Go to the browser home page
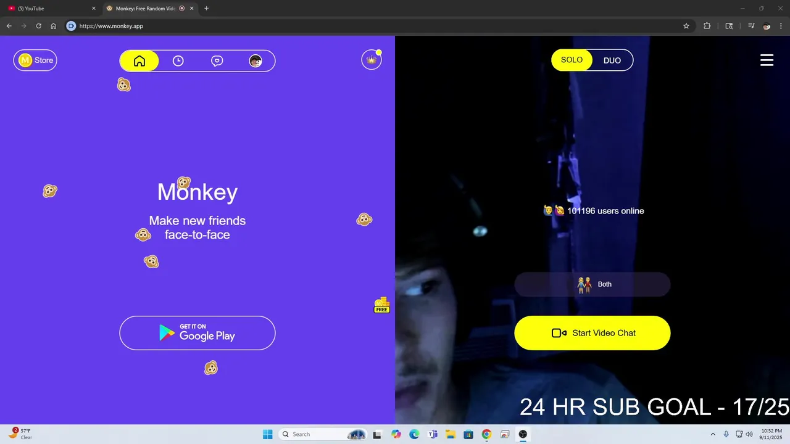 54,26
